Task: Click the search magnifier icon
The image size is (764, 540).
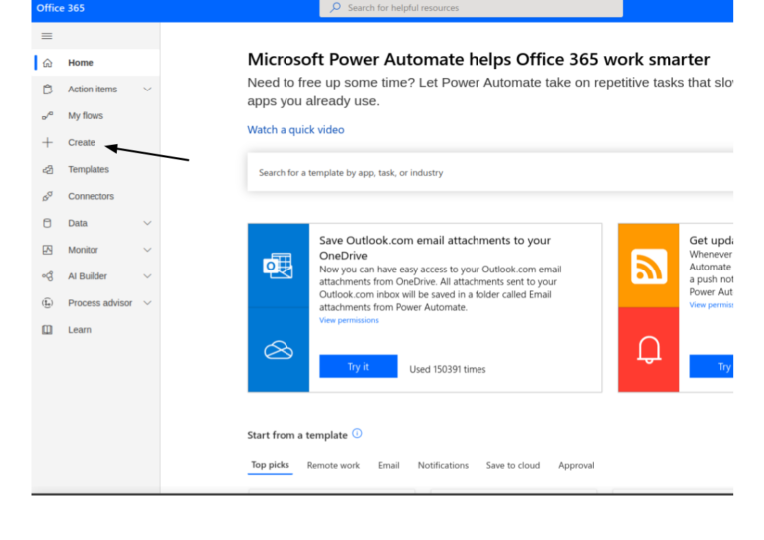Action: pyautogui.click(x=335, y=7)
